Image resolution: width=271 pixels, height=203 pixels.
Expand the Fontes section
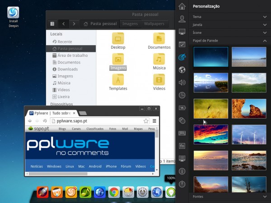230,197
